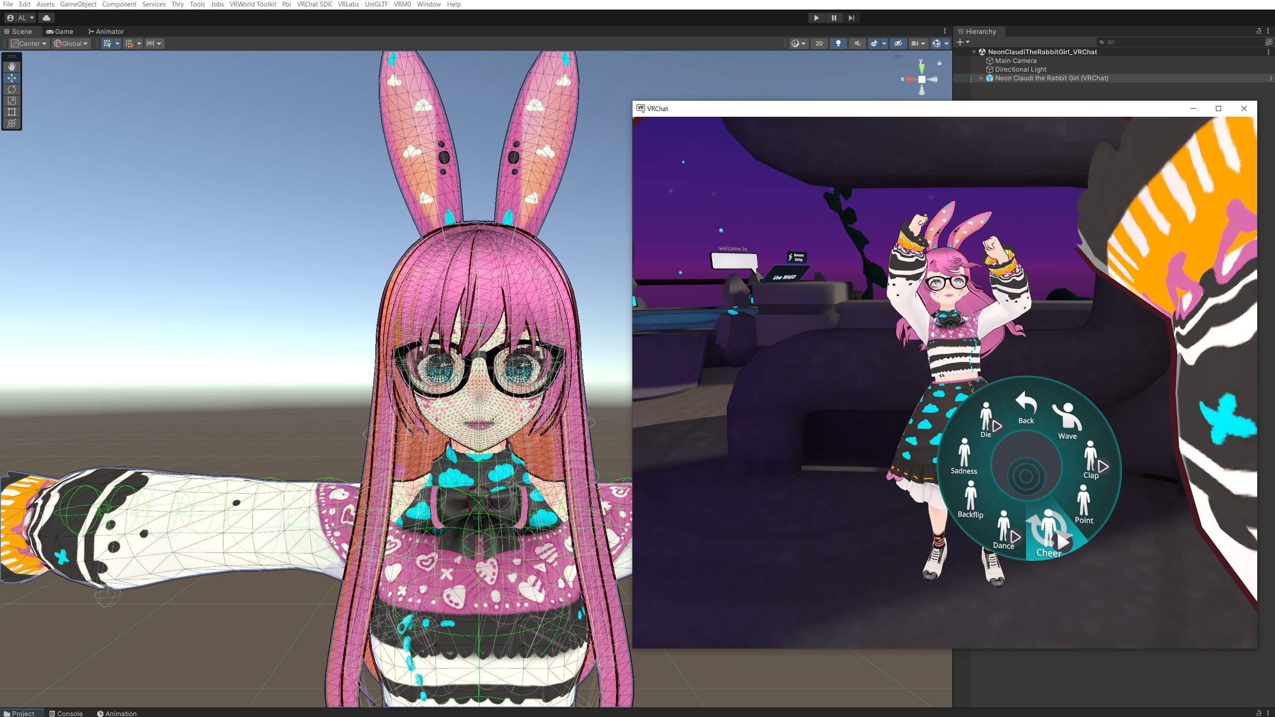
Task: Collapse NeonClaudiTheRabbitGirl_VRChat scene in Hierarchy
Action: click(x=974, y=52)
